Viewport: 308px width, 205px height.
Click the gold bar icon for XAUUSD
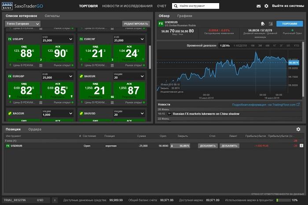point(81,113)
